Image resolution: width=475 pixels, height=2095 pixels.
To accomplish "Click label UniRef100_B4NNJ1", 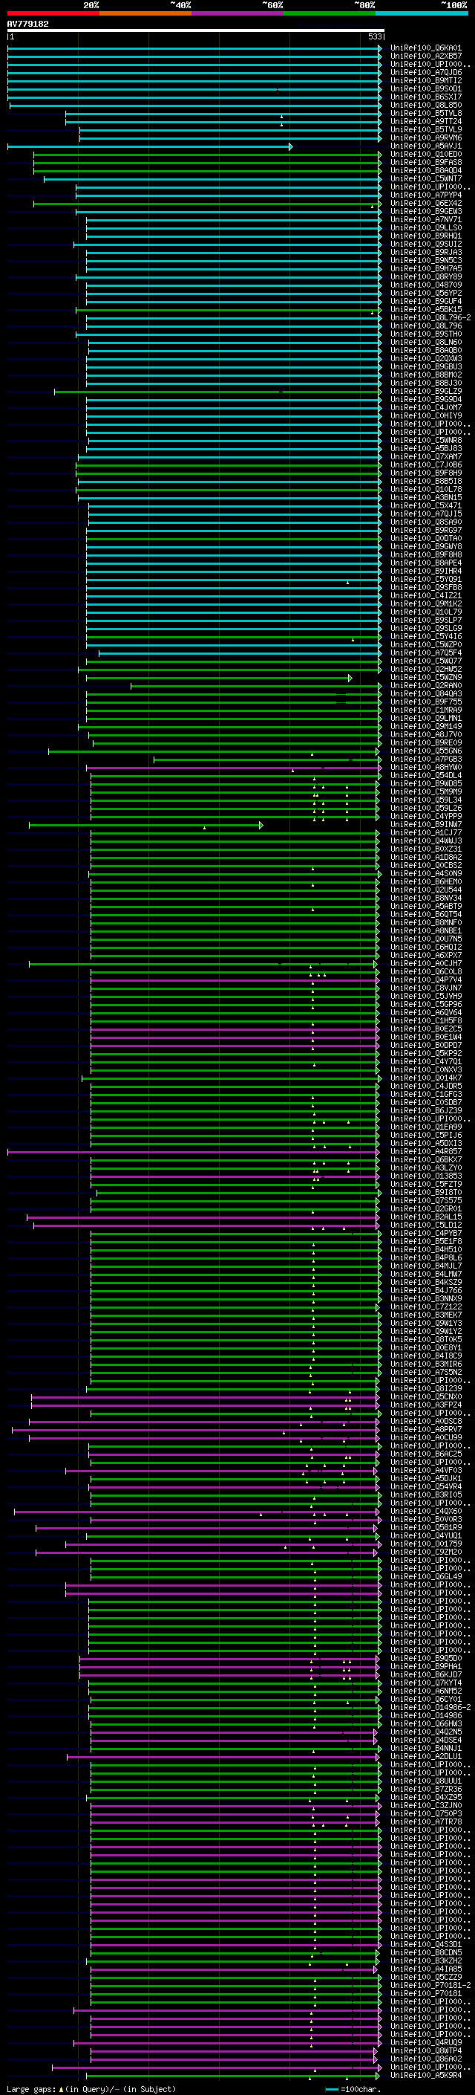I will 426,1748.
